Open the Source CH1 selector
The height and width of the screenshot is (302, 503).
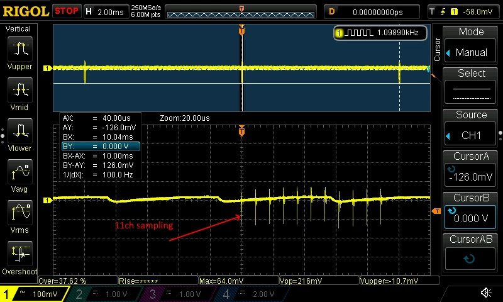click(470, 135)
